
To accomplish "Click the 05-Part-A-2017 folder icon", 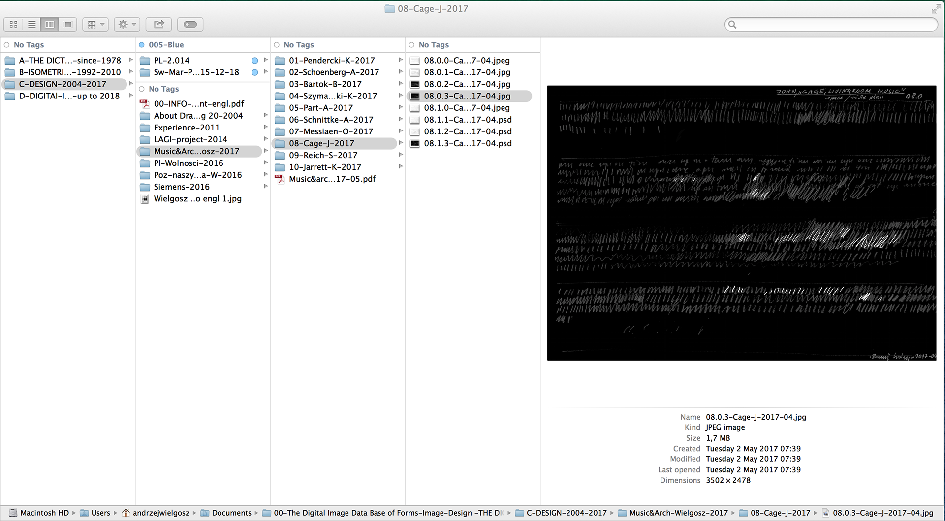I will pyautogui.click(x=280, y=108).
